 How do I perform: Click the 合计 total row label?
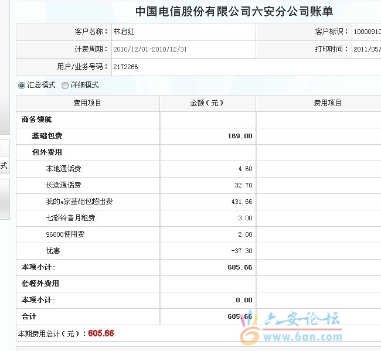click(29, 316)
